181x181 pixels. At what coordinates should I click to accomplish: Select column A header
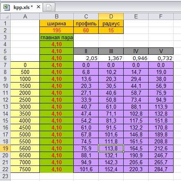pyautogui.click(x=25, y=16)
